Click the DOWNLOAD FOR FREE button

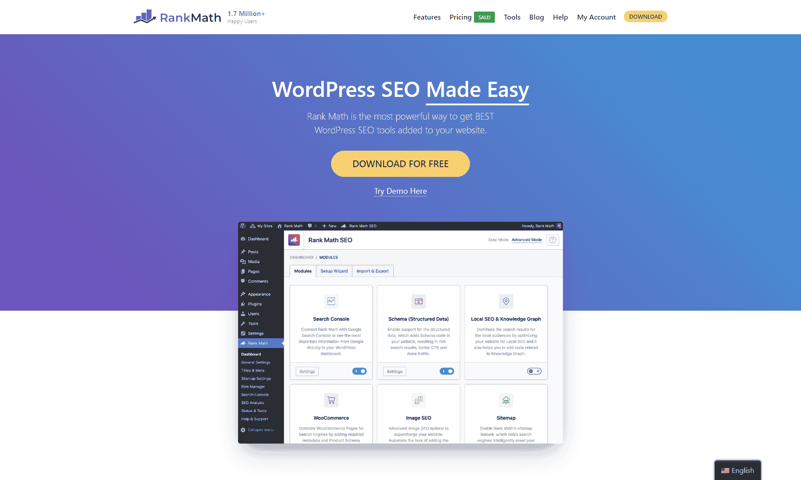[400, 164]
